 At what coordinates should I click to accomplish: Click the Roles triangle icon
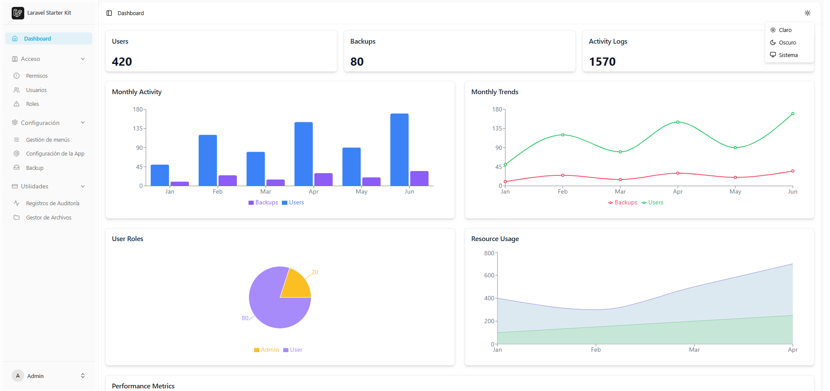(16, 104)
